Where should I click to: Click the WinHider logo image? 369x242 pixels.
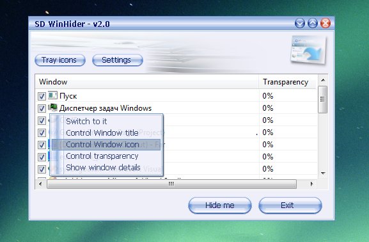(308, 50)
